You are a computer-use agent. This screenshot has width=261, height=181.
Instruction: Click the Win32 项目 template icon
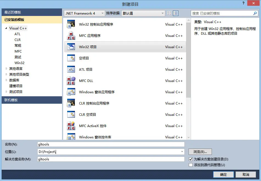pos(71,47)
